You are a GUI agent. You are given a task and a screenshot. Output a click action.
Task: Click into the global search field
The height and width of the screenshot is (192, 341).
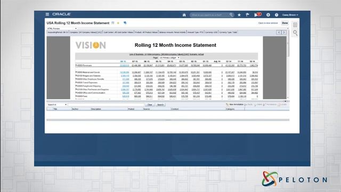209,15
